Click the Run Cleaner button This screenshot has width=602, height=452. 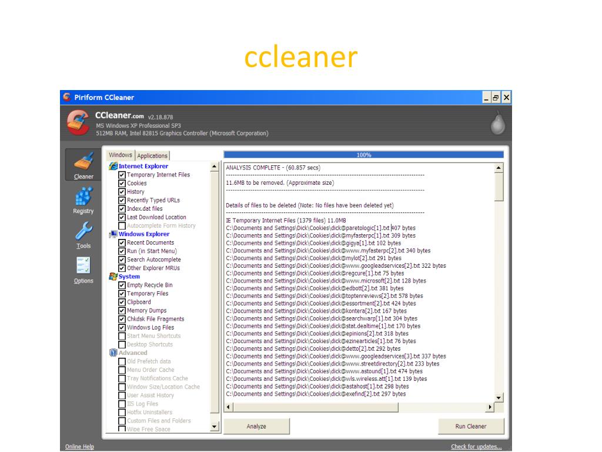(471, 426)
